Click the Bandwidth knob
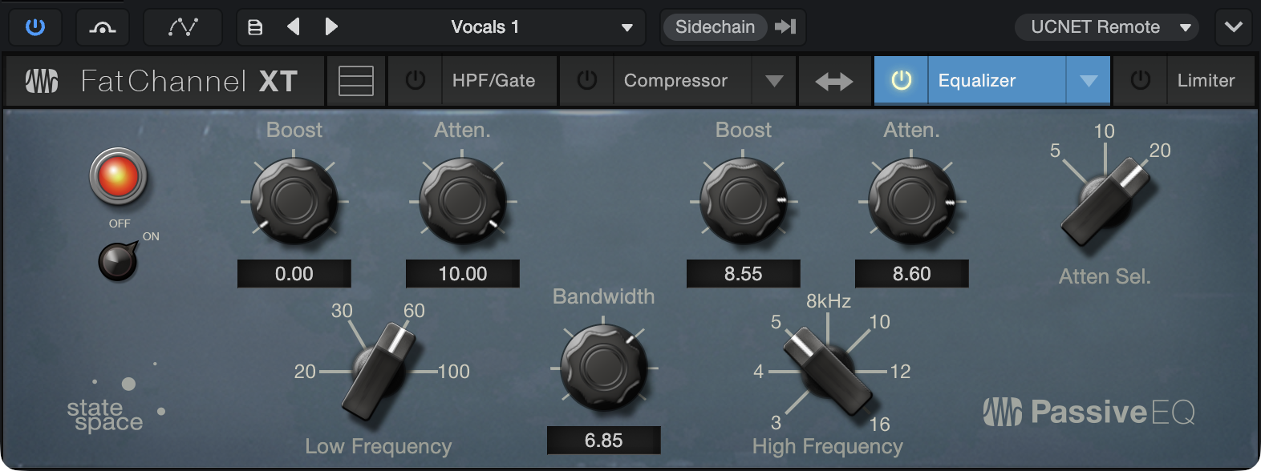 tap(603, 367)
